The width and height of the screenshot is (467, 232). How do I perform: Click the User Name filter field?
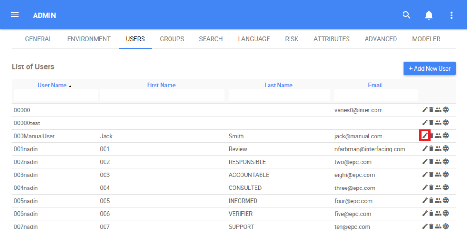[56, 95]
